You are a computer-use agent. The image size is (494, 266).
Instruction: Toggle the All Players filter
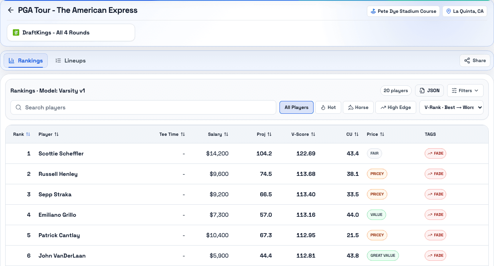[296, 107]
